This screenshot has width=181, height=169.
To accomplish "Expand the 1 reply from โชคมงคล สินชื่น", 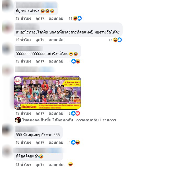I will (x=69, y=120).
